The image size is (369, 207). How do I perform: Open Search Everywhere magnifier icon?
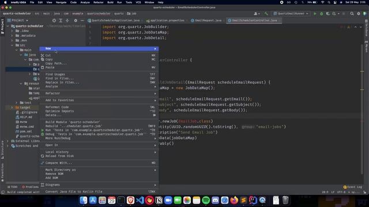[352, 14]
